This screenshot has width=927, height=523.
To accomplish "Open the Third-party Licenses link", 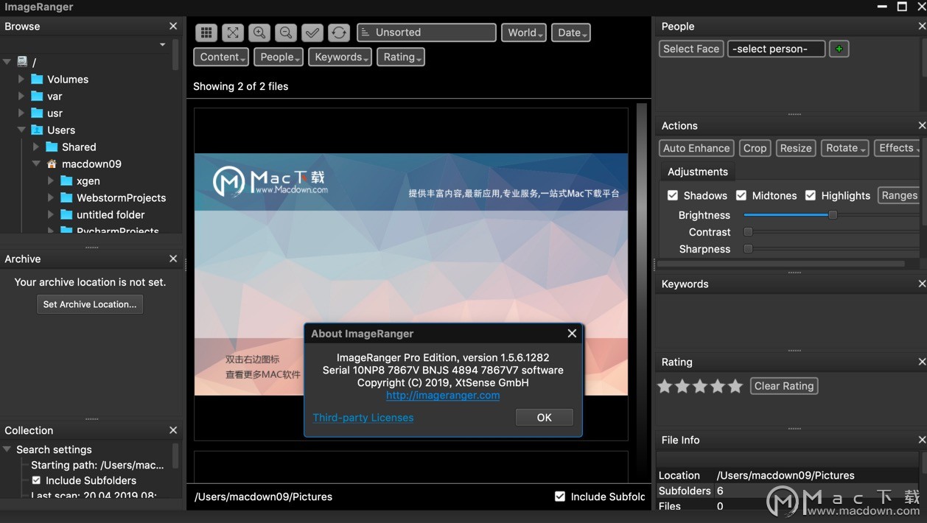I will pyautogui.click(x=363, y=418).
